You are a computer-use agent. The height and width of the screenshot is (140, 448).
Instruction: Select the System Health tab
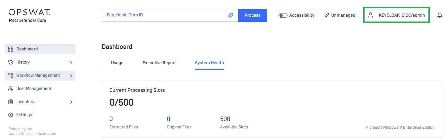(x=209, y=63)
